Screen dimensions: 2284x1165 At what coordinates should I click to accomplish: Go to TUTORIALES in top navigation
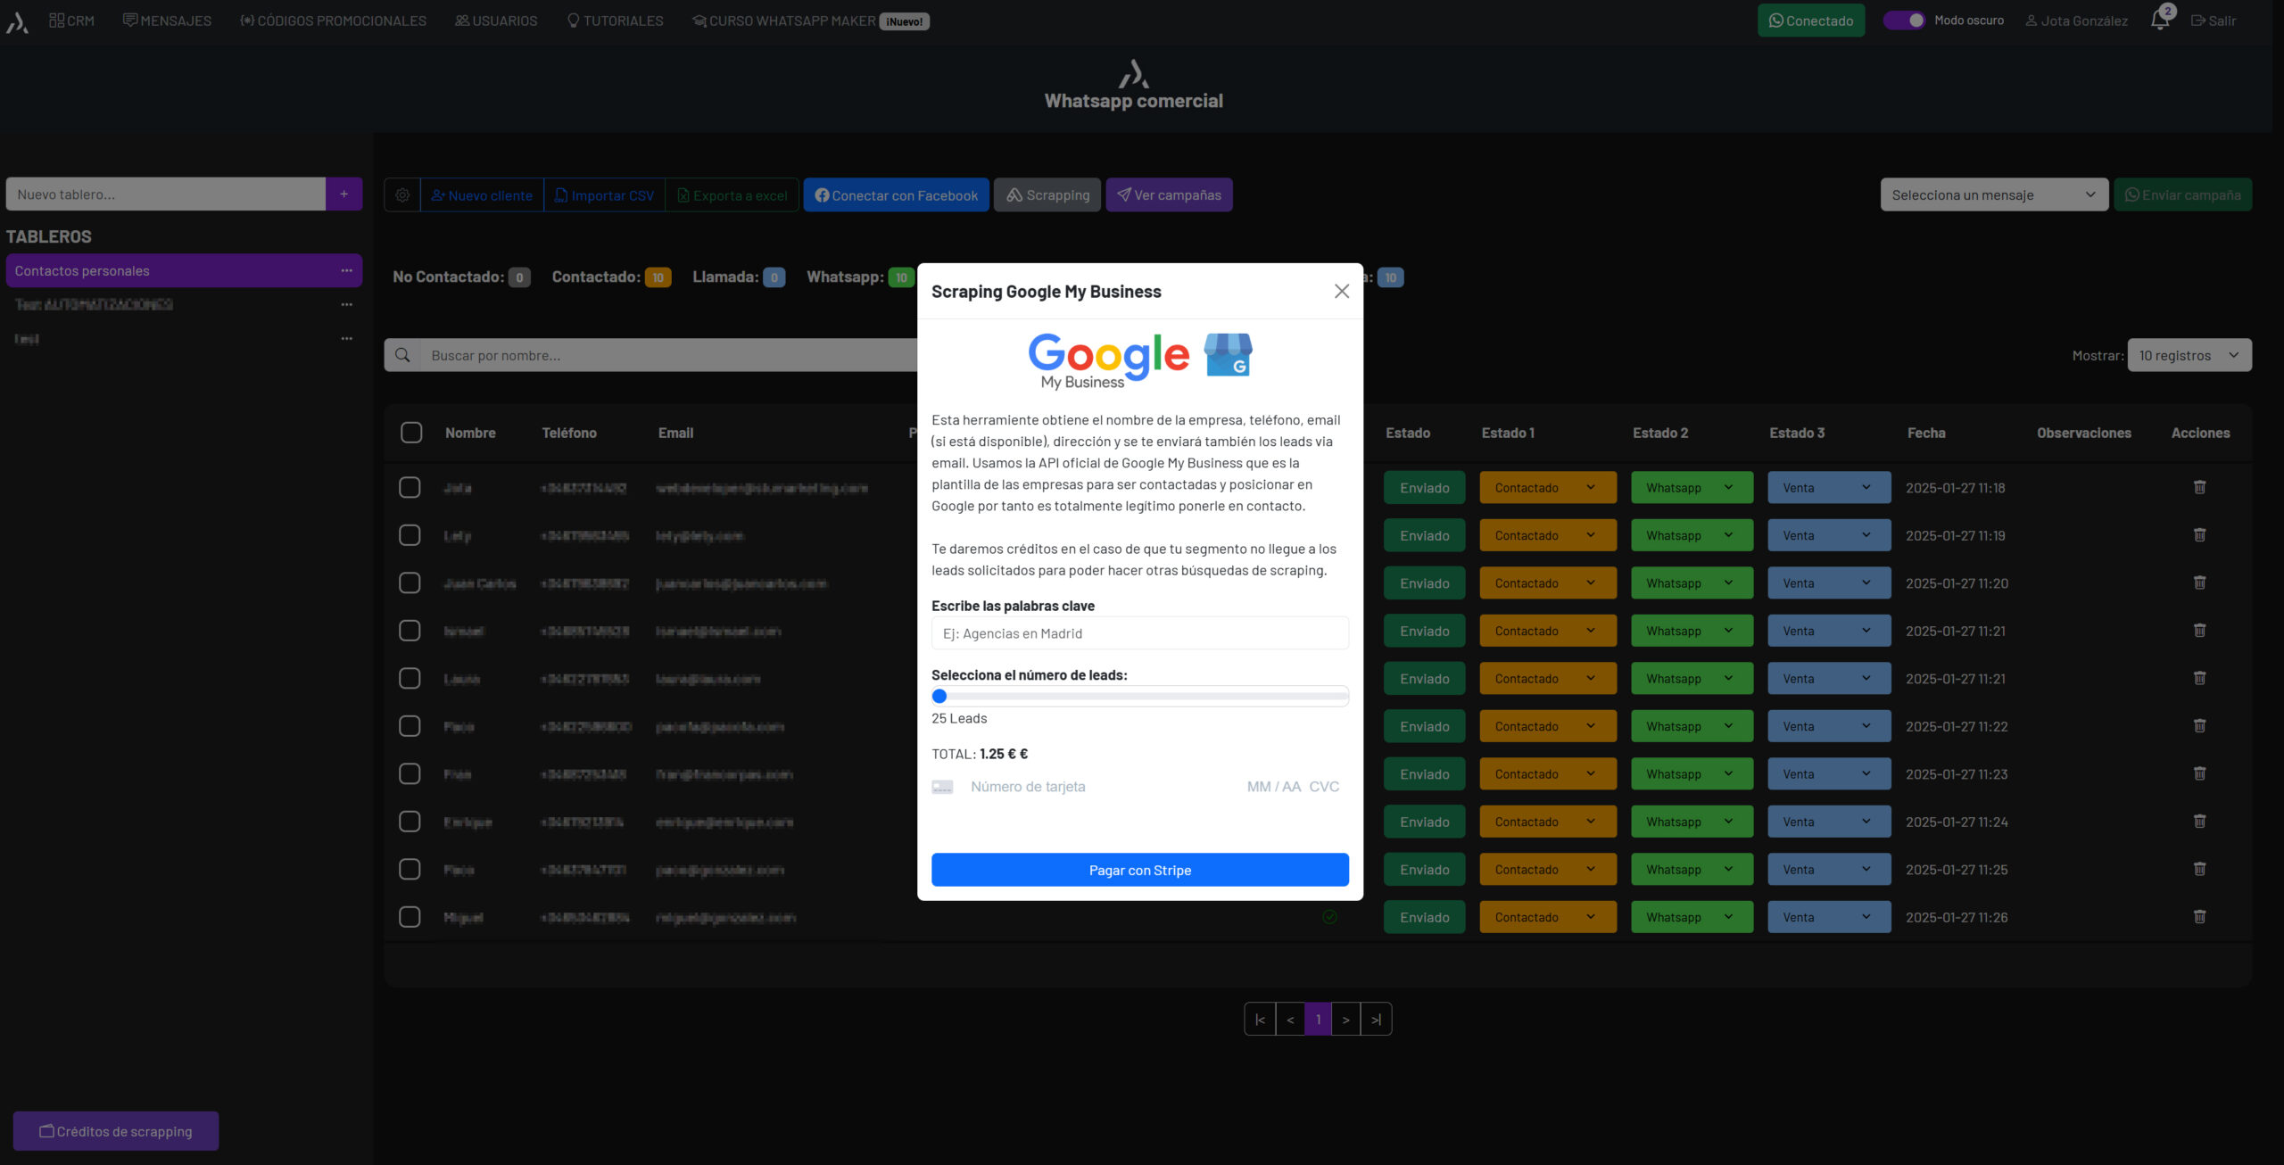(x=615, y=21)
